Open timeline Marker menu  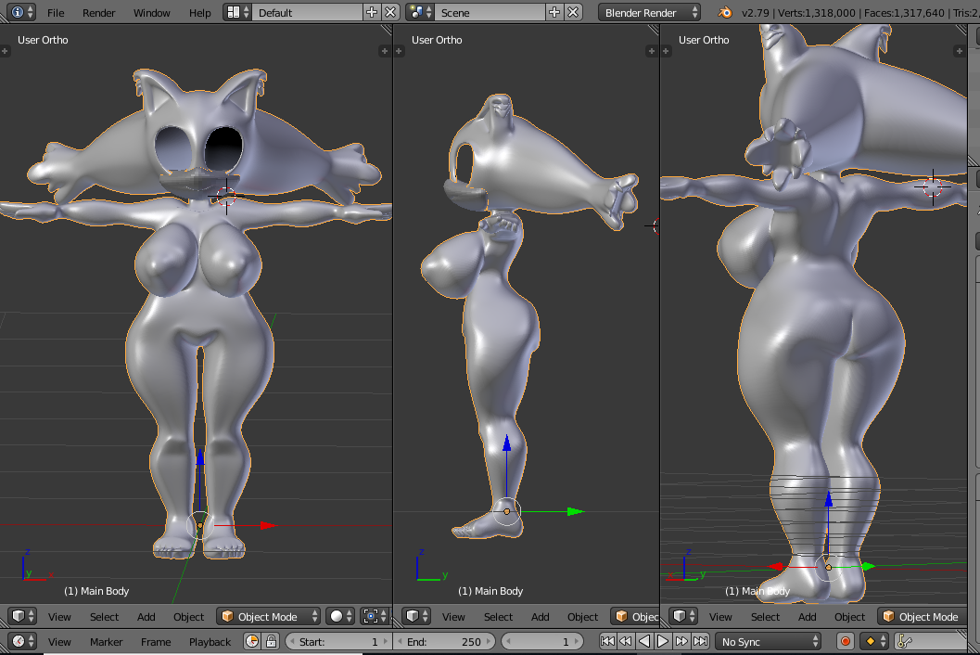[107, 641]
